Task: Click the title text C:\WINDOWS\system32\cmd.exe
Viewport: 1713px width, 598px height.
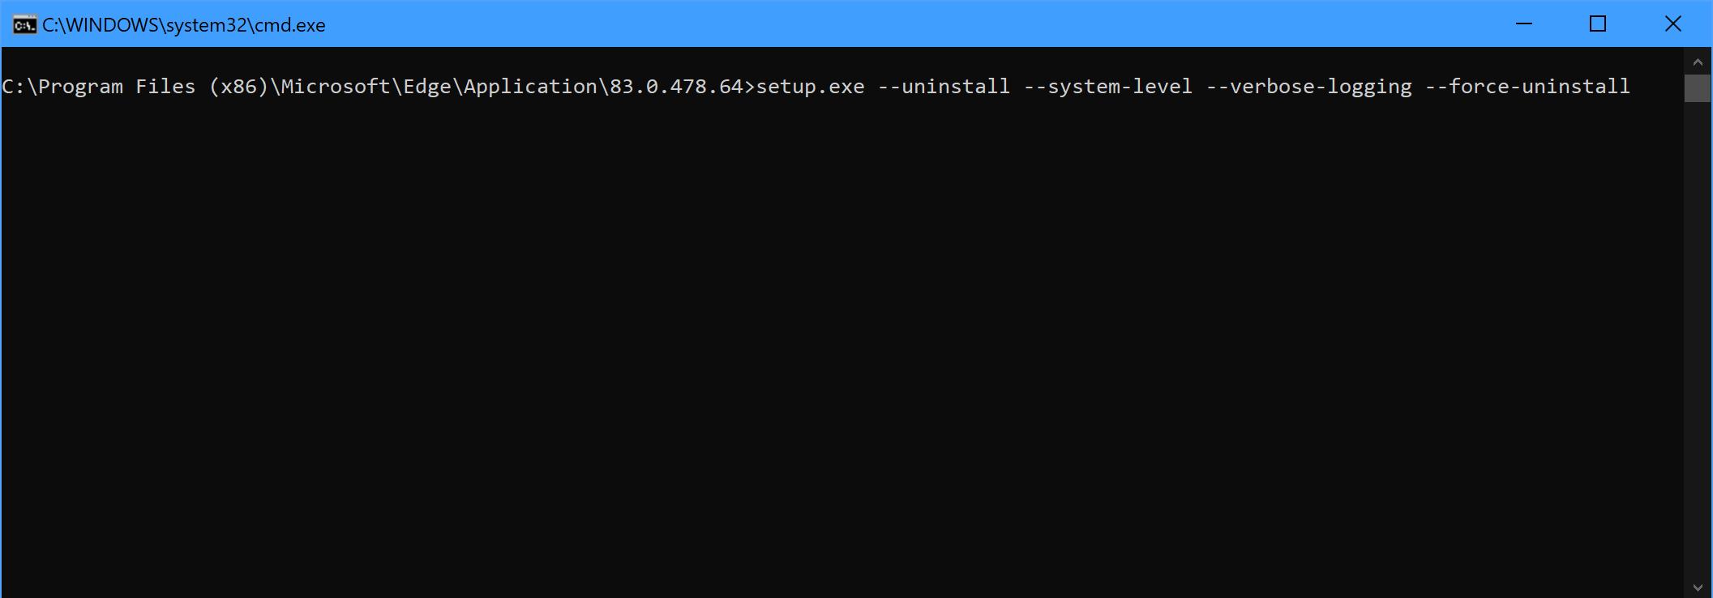Action: click(182, 24)
